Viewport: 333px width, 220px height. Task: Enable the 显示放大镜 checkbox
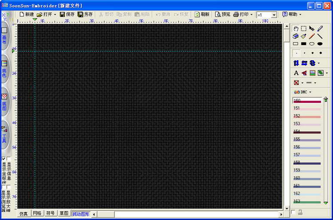8,187
